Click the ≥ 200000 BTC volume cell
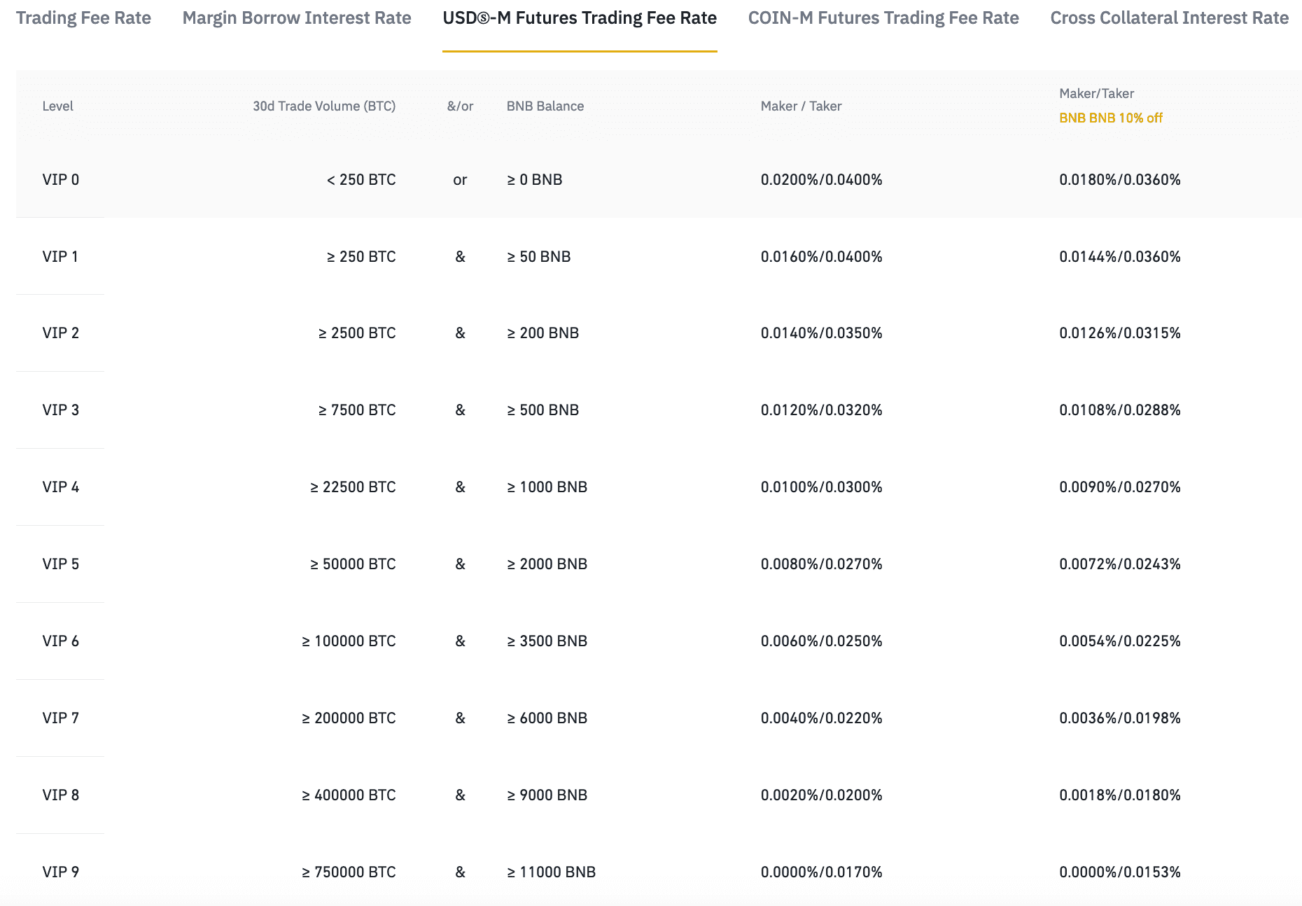Screen dimensions: 1302x906 tap(349, 718)
